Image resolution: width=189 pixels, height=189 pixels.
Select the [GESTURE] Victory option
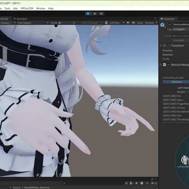(x=174, y=108)
